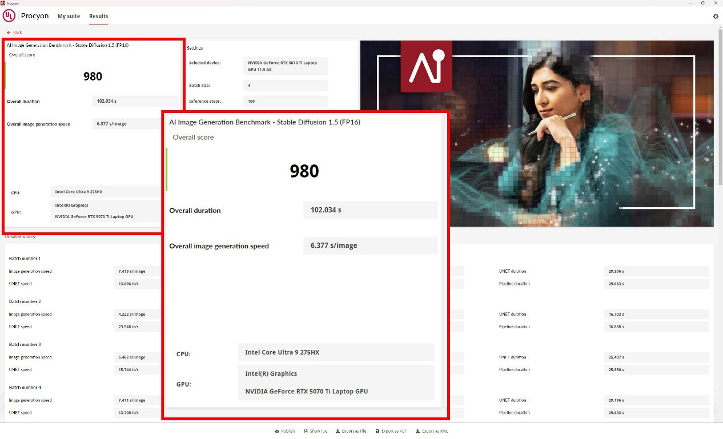
Task: Click Export as XML button
Action: (x=432, y=431)
